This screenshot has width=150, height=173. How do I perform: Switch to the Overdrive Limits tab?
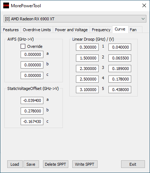(37, 30)
